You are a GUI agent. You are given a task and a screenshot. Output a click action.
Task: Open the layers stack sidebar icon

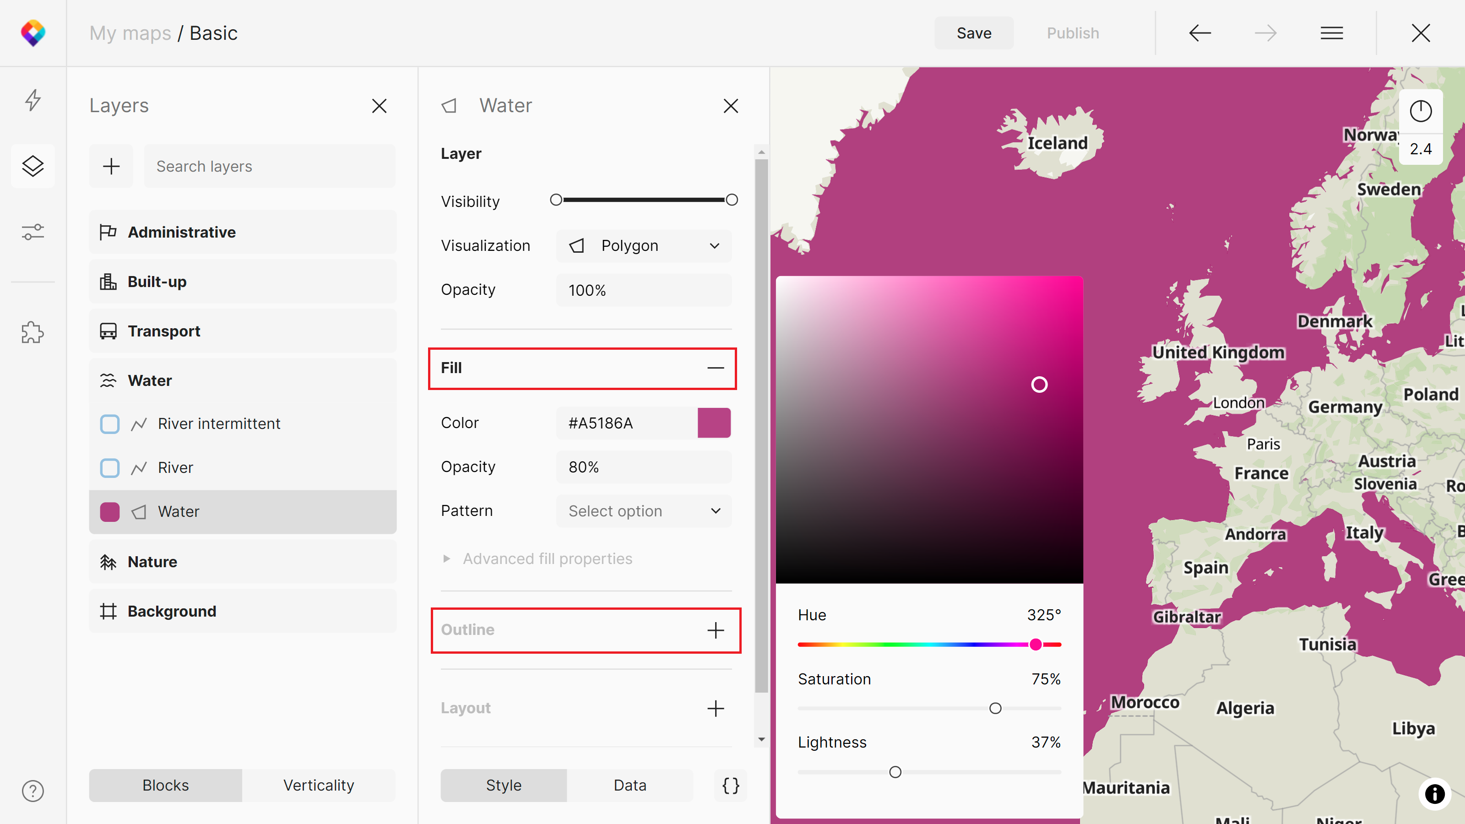33,166
